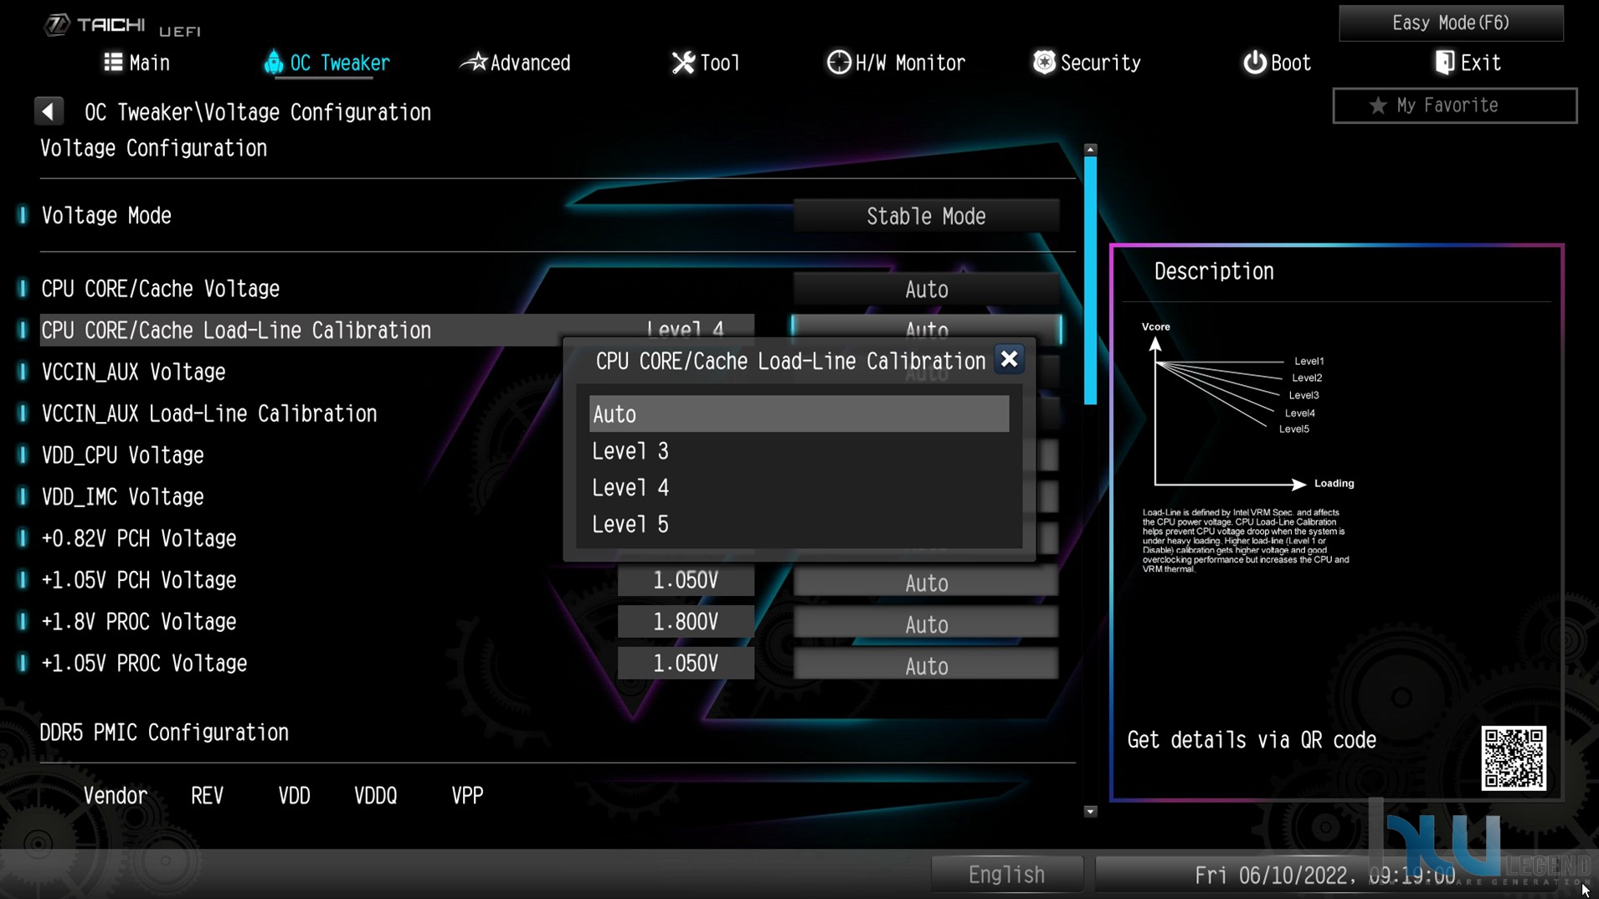This screenshot has height=899, width=1599.
Task: Open CPU CORE/Cache Voltage Auto dropdown
Action: tap(926, 290)
